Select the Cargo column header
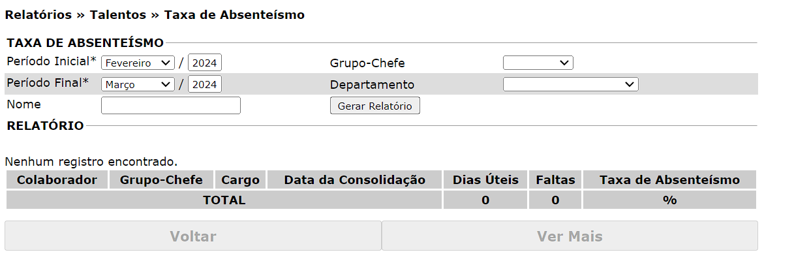The image size is (794, 263). [240, 180]
